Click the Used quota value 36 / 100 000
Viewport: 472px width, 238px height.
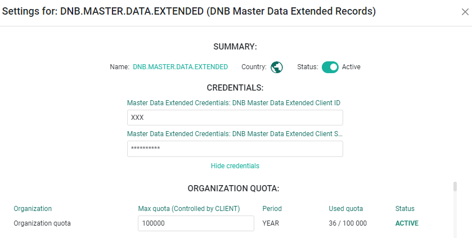click(348, 223)
